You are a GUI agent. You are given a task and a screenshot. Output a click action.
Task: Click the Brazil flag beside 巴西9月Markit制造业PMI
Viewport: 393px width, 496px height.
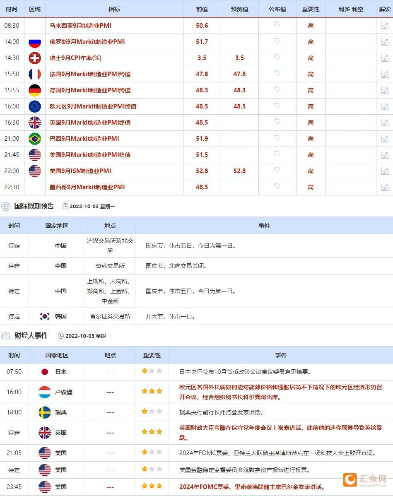pos(35,139)
